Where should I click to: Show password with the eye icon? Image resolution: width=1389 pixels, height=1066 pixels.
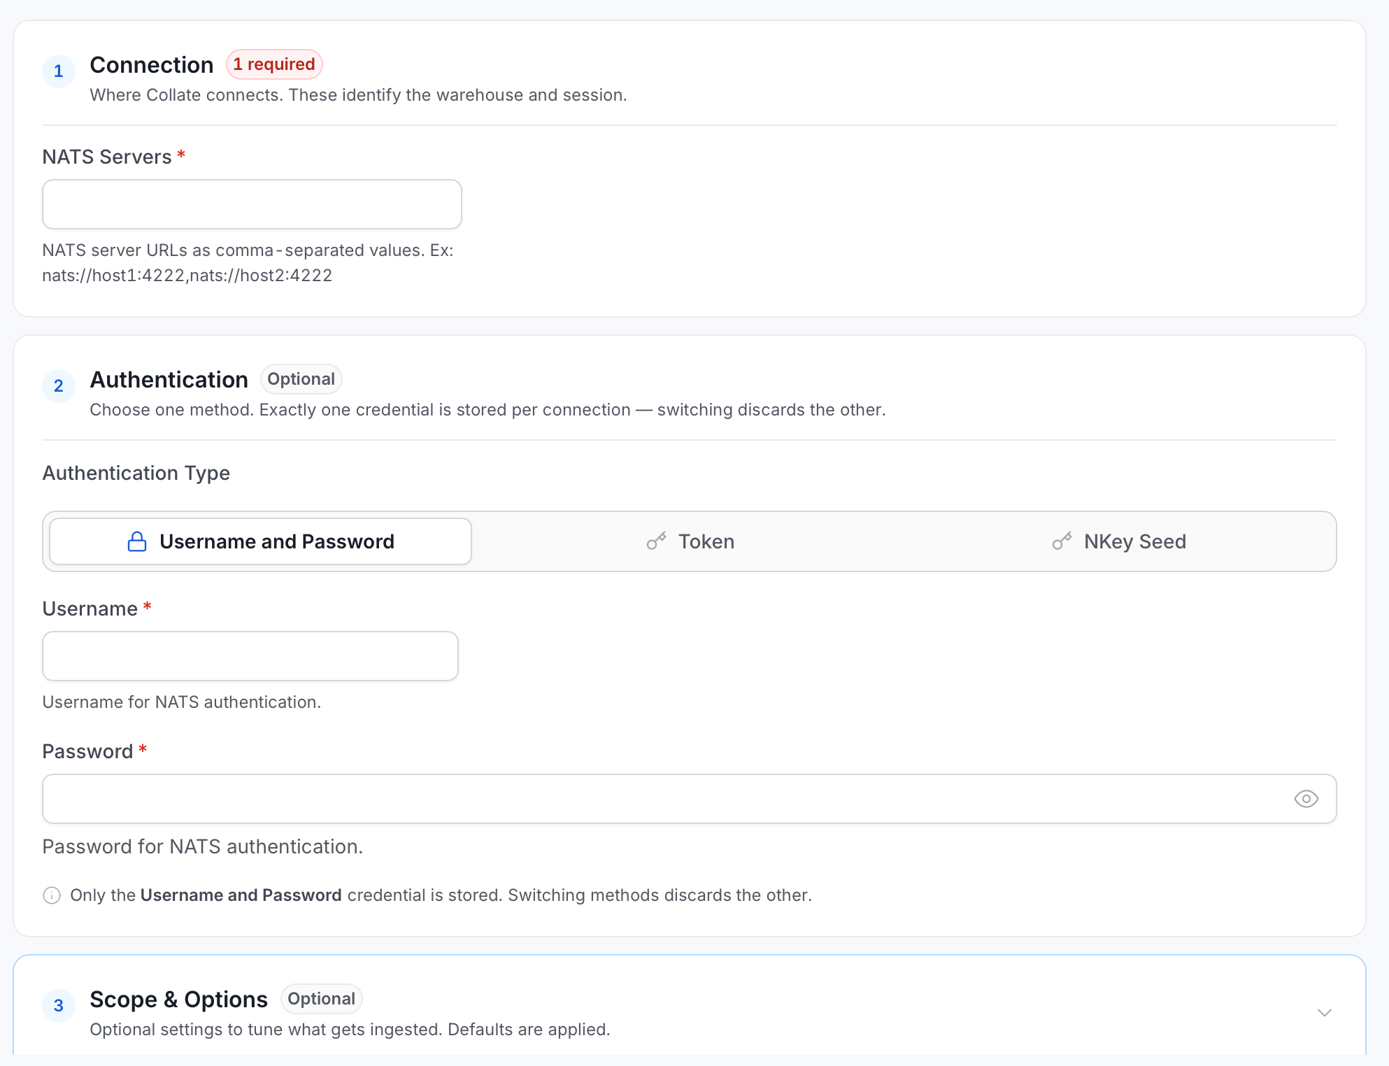[x=1306, y=799]
